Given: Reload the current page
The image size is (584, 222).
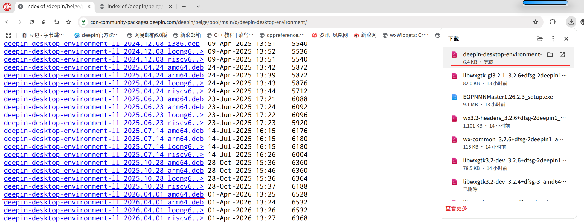Looking at the screenshot, I should pos(32,22).
